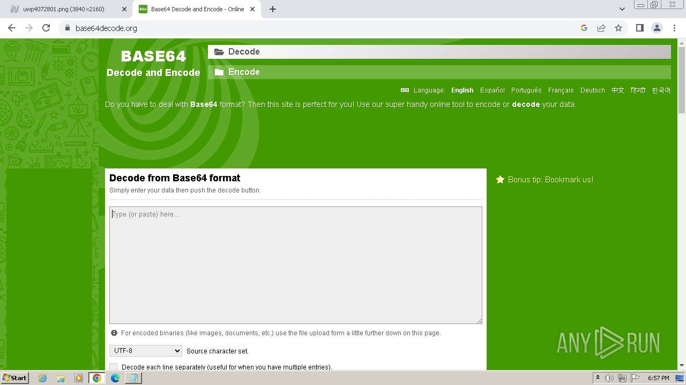Select the Encode menu bar
Image resolution: width=686 pixels, height=385 pixels.
(439, 72)
